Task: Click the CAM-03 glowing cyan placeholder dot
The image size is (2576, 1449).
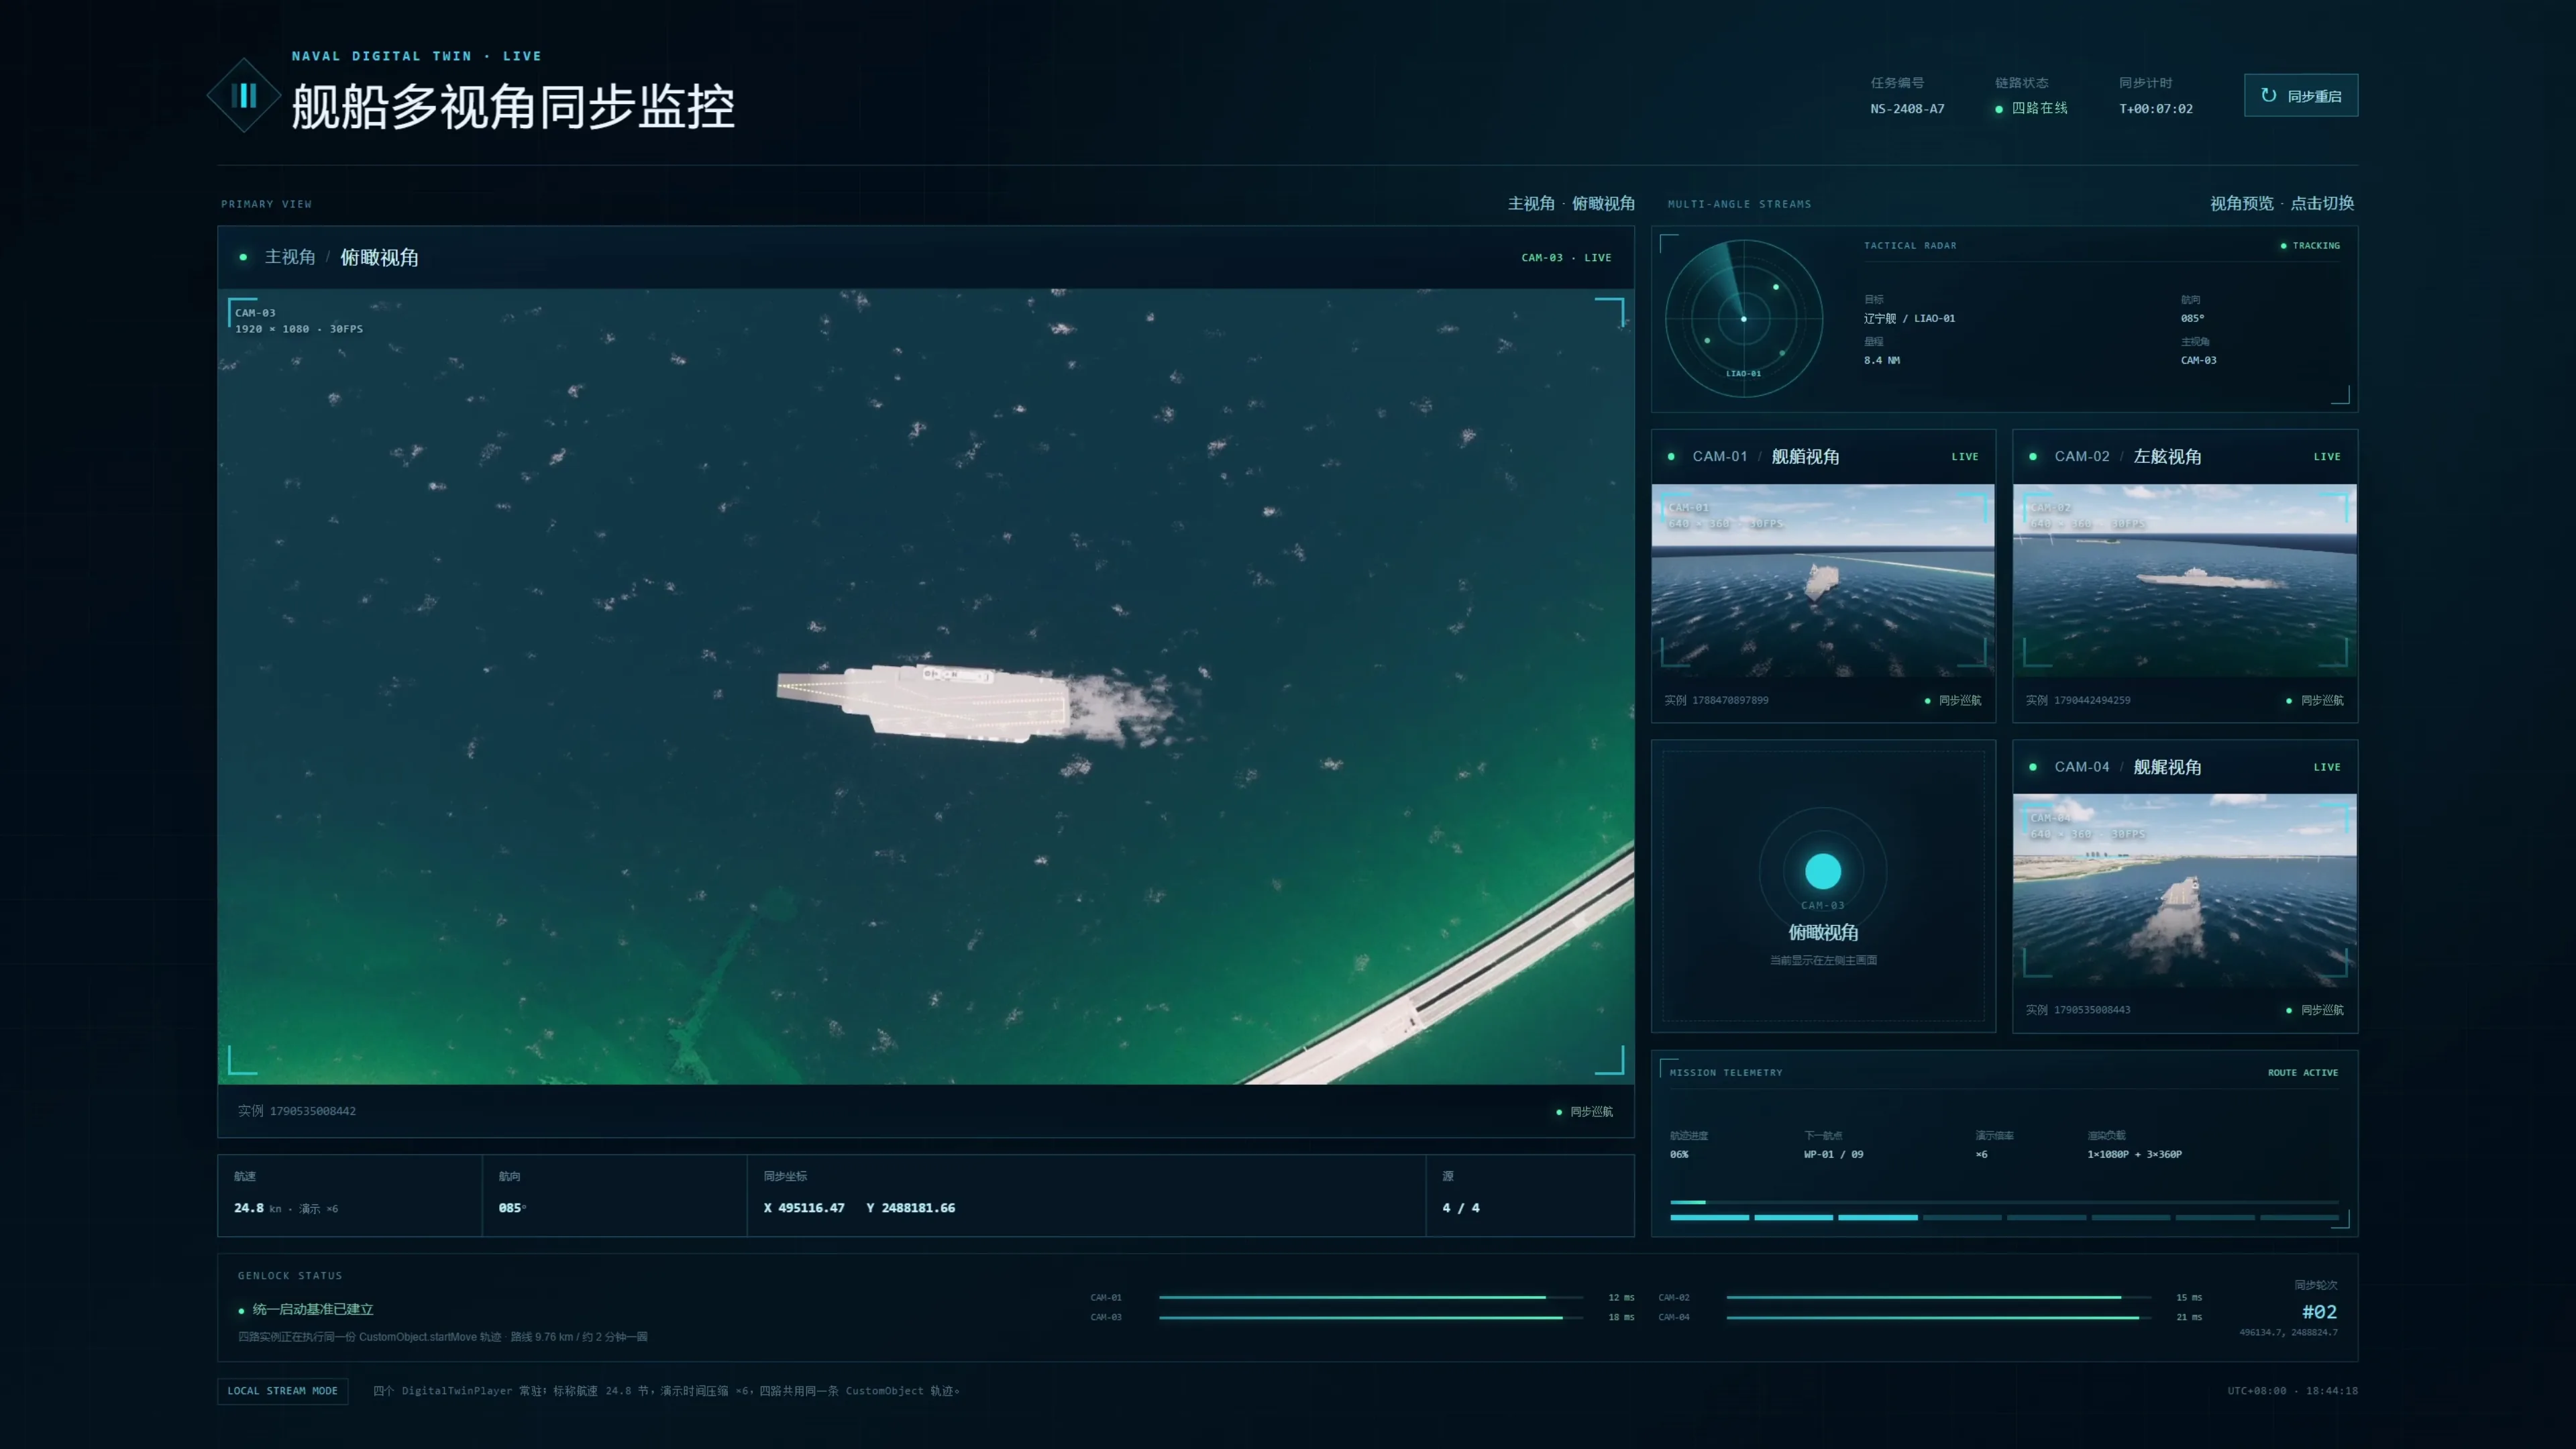Action: 1822,871
